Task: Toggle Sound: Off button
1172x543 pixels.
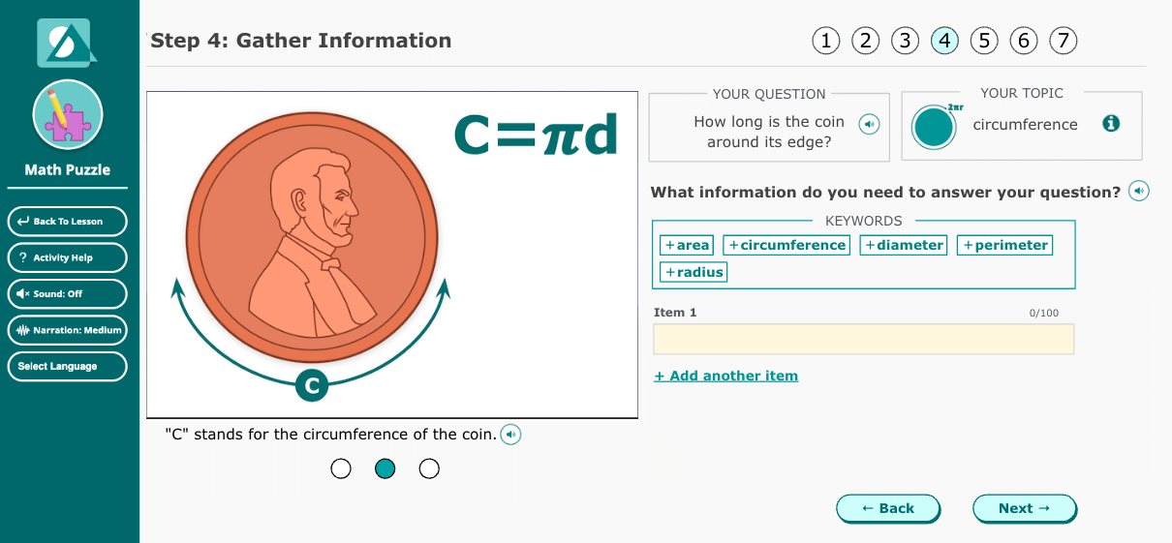Action: 68,293
